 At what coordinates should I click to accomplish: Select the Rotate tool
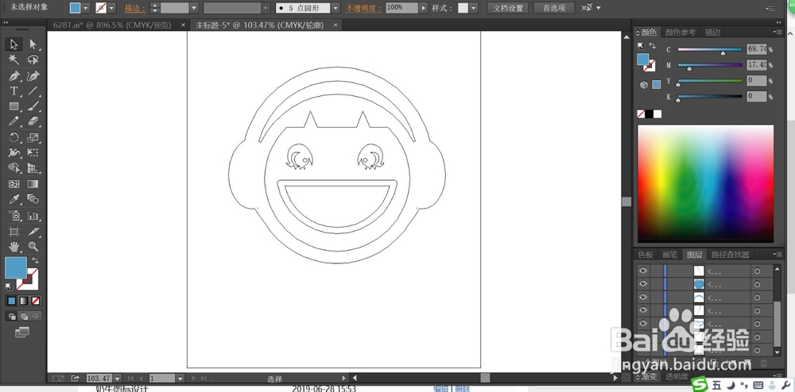pos(14,137)
